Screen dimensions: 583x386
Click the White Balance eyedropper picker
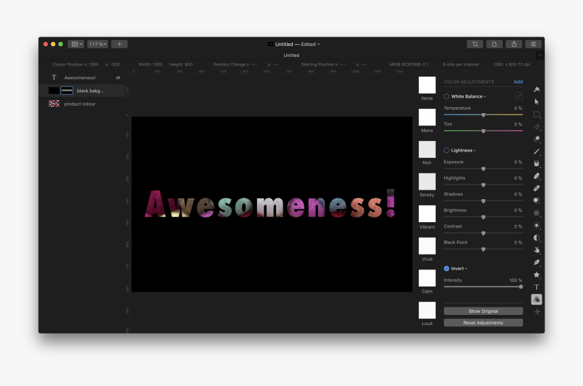pos(519,97)
